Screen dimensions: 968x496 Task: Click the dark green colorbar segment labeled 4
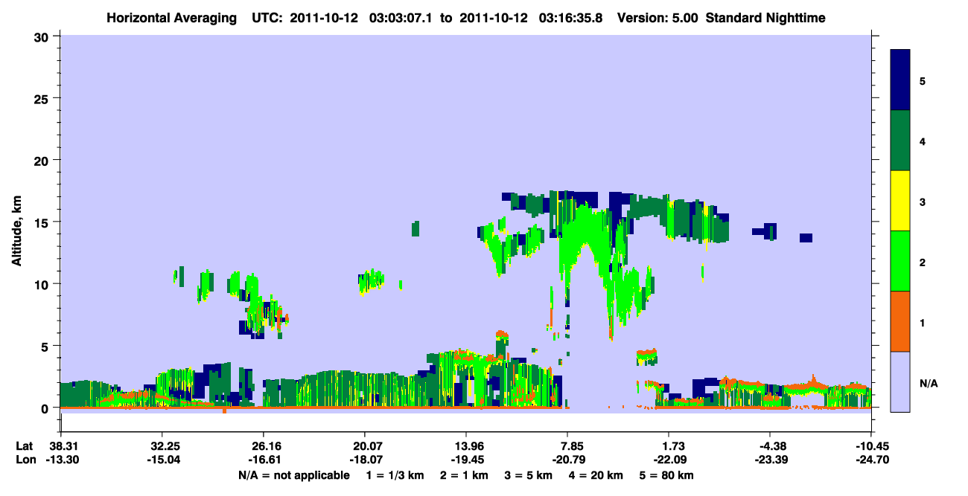tap(900, 141)
